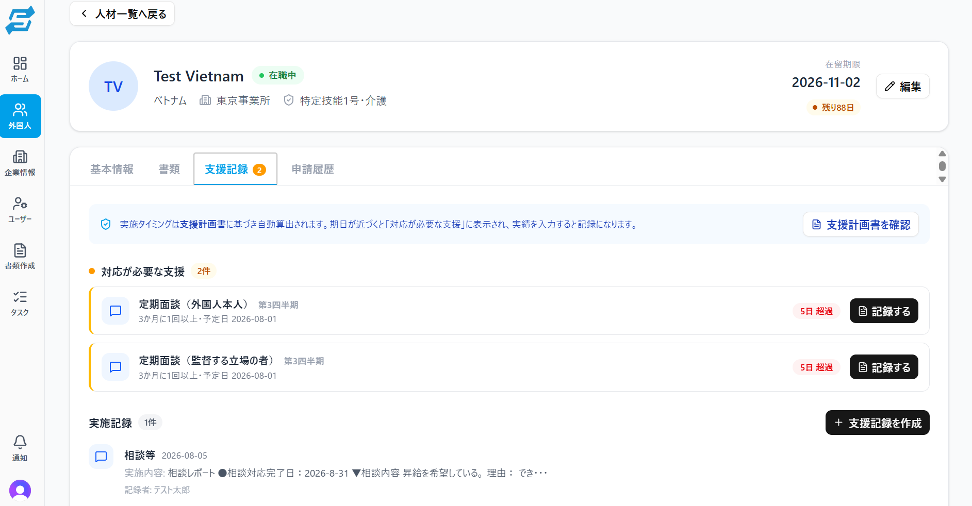Switch to the 申請履歴 tab
Viewport: 972px width, 506px height.
pyautogui.click(x=312, y=169)
